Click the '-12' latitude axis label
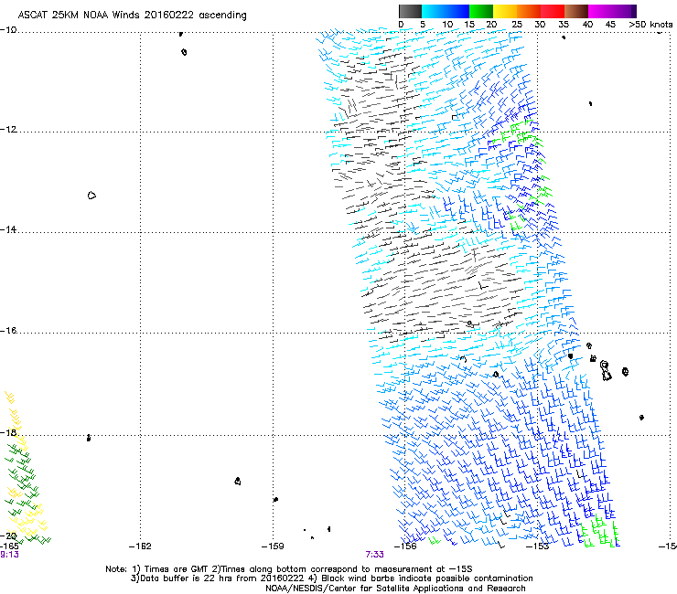 pyautogui.click(x=8, y=130)
